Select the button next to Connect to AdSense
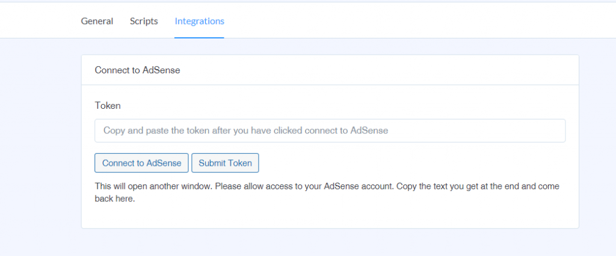This screenshot has width=616, height=256. [225, 163]
